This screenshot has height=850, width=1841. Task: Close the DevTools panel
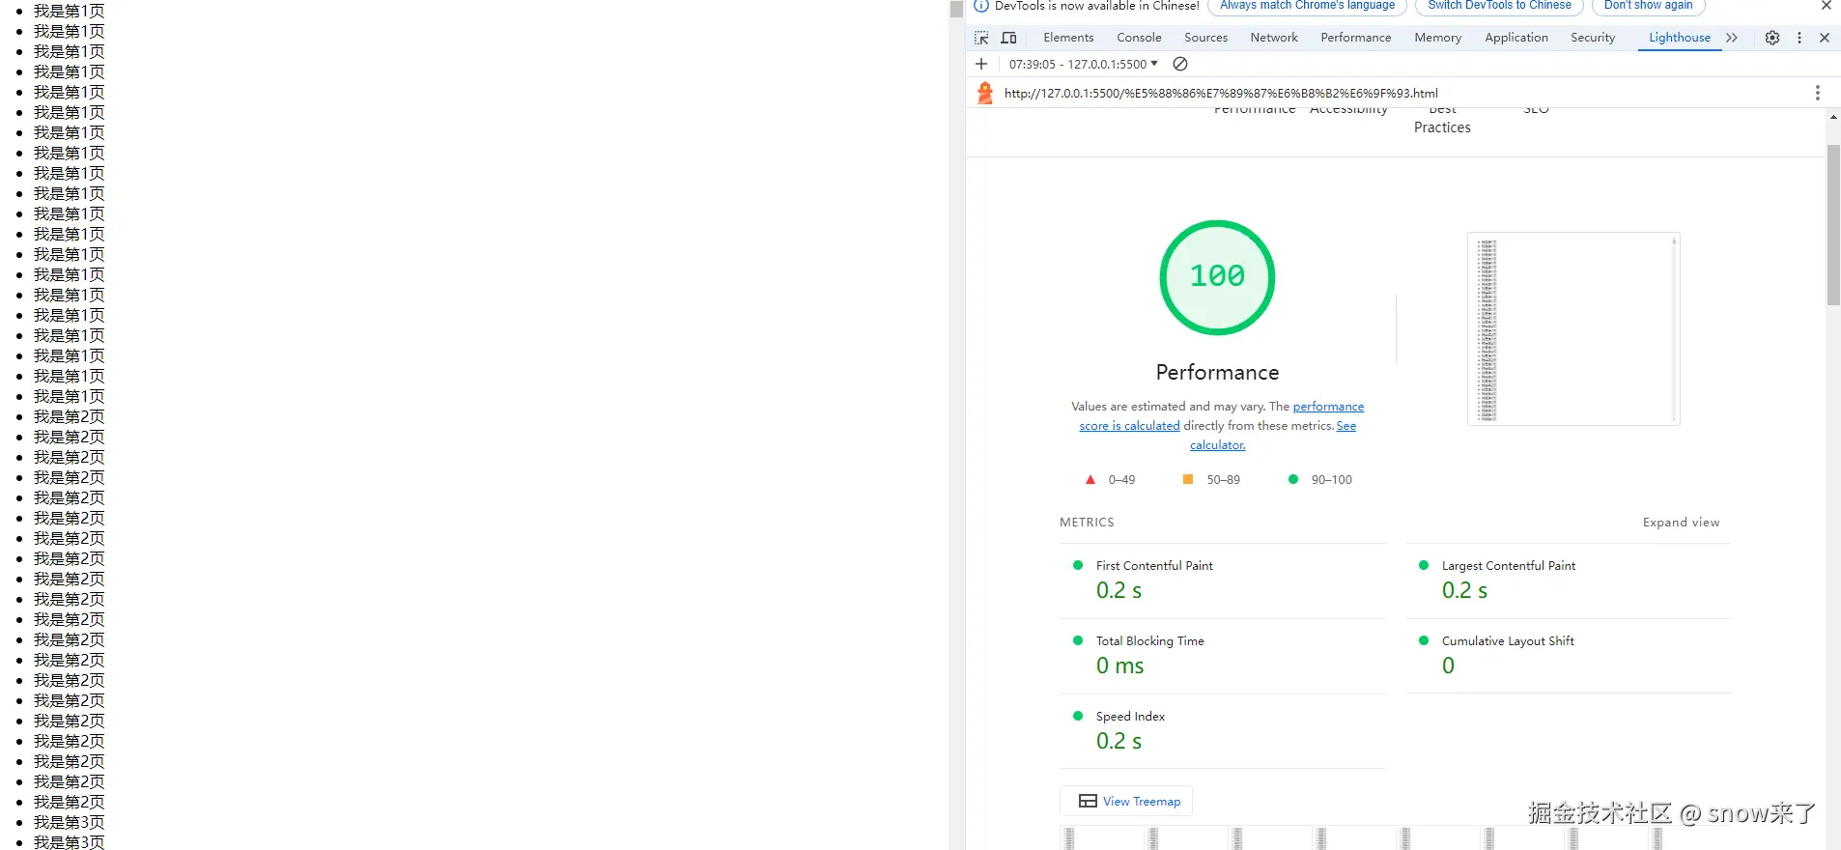tap(1825, 38)
